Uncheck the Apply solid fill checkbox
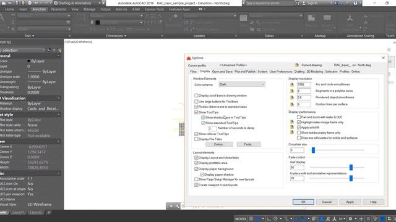The width and height of the screenshot is (396, 222). [x=299, y=128]
